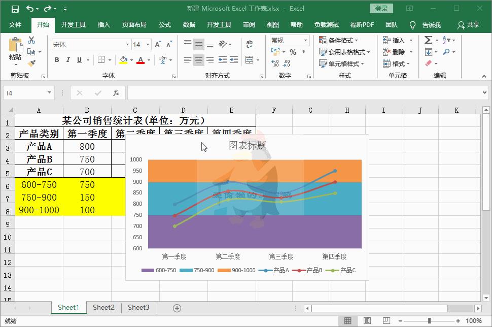The height and width of the screenshot is (327, 492).
Task: Apply the Percent style icon
Action: tap(293, 51)
